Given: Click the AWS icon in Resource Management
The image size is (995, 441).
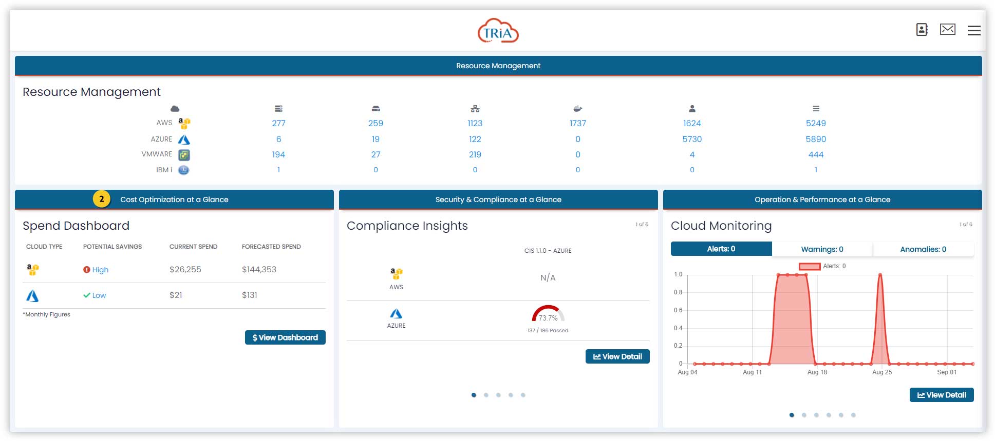Looking at the screenshot, I should 184,123.
